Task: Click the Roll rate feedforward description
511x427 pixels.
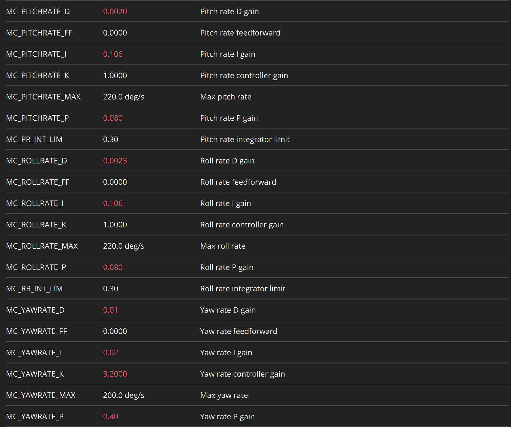Action: [x=238, y=182]
